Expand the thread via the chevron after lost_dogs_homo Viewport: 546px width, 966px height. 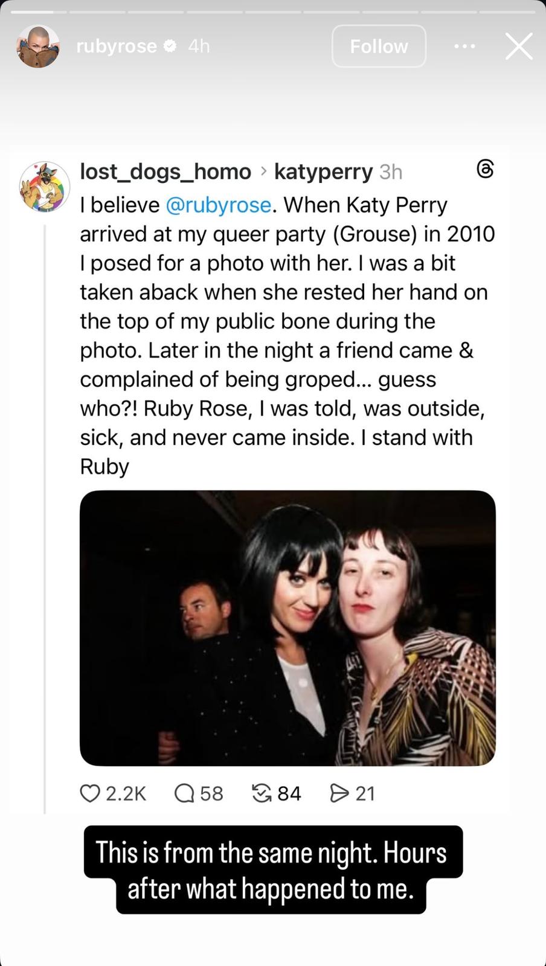pos(263,171)
